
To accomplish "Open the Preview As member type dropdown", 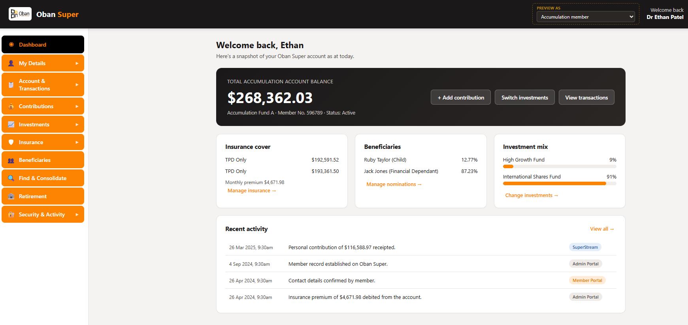I will coord(586,17).
